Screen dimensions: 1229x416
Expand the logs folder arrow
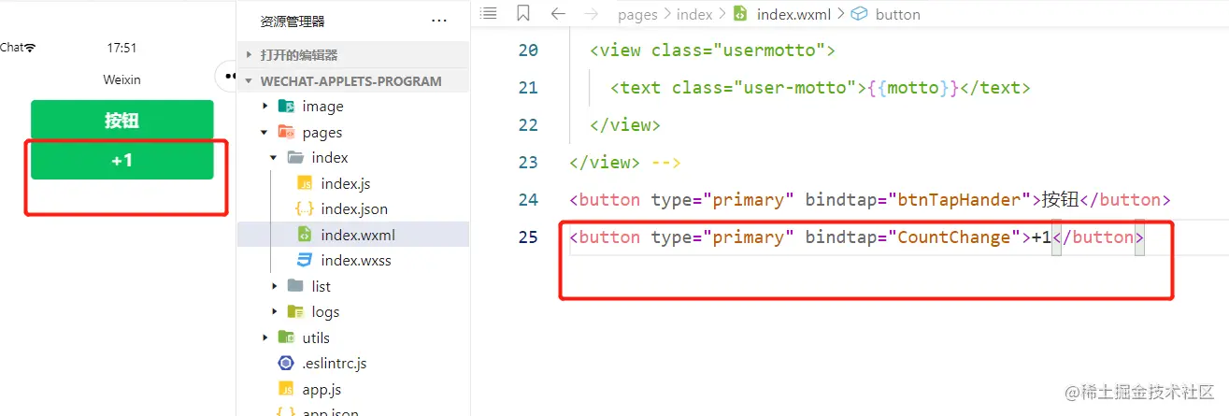coord(275,312)
